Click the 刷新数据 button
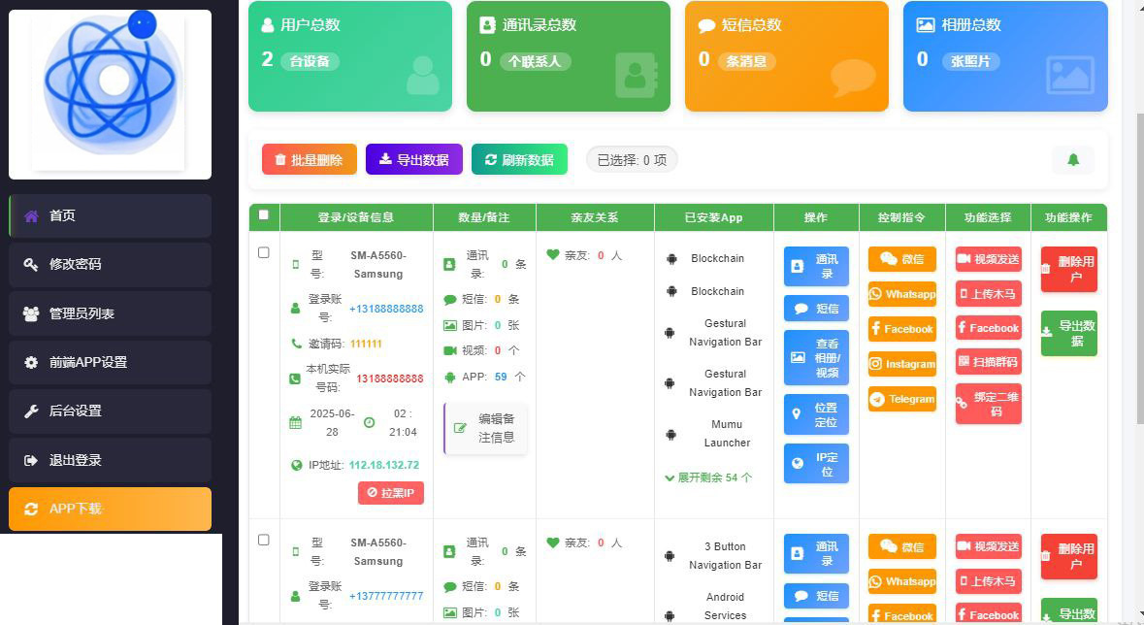 coord(519,160)
